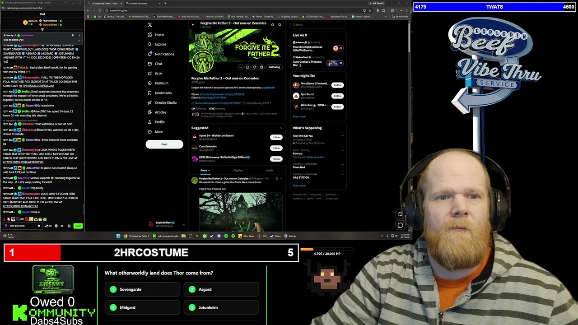Open ExplodinBeef account switcher dots
The width and height of the screenshot is (578, 325).
tap(184, 224)
